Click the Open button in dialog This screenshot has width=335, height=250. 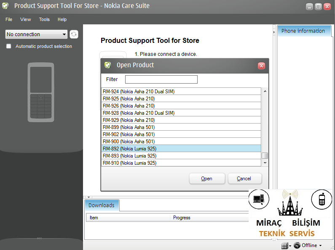tap(207, 179)
